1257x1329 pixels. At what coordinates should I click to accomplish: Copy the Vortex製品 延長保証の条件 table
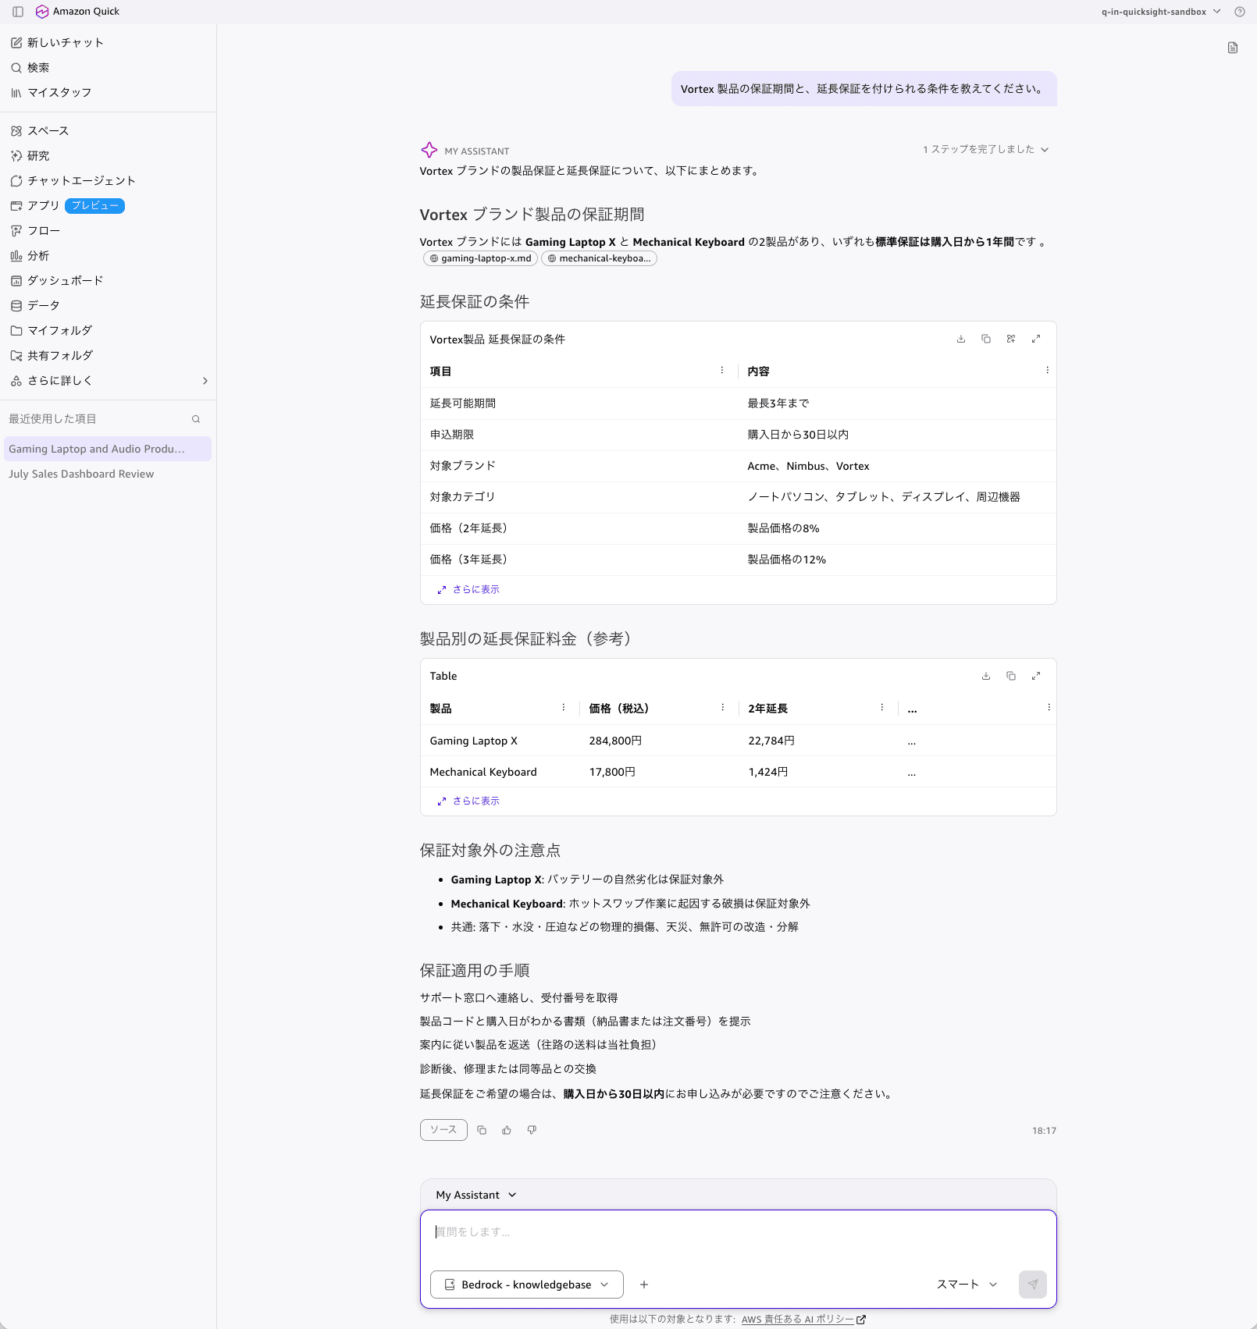click(x=986, y=339)
